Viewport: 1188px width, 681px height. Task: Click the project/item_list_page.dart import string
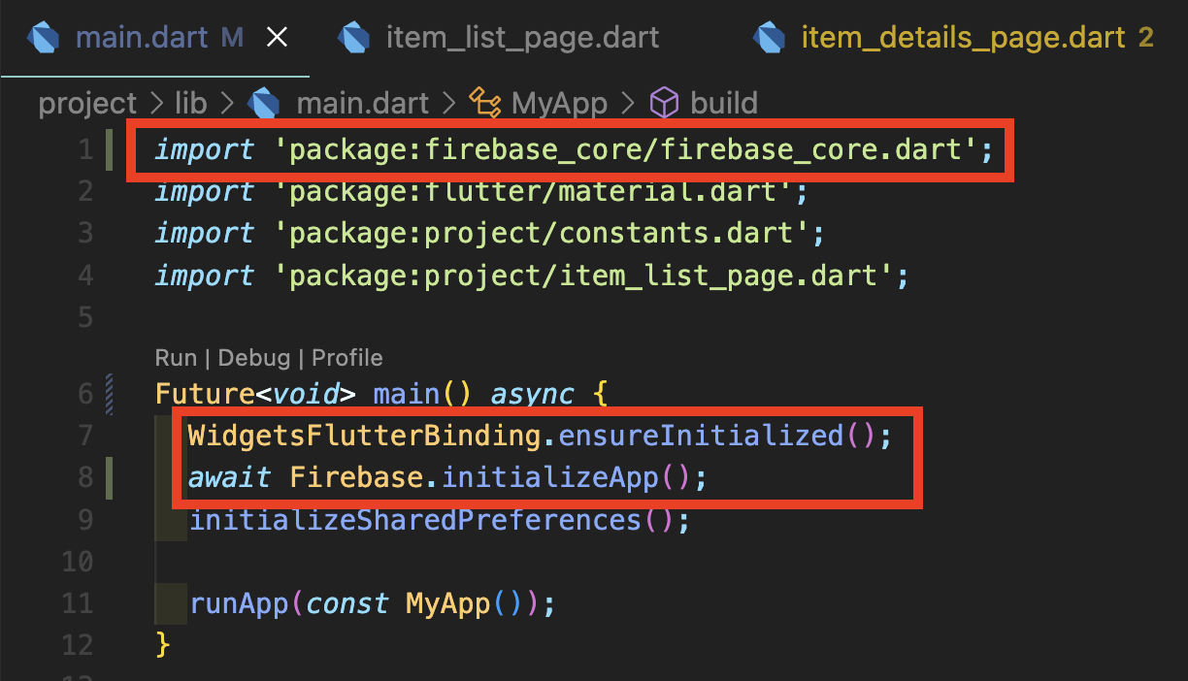coord(583,276)
